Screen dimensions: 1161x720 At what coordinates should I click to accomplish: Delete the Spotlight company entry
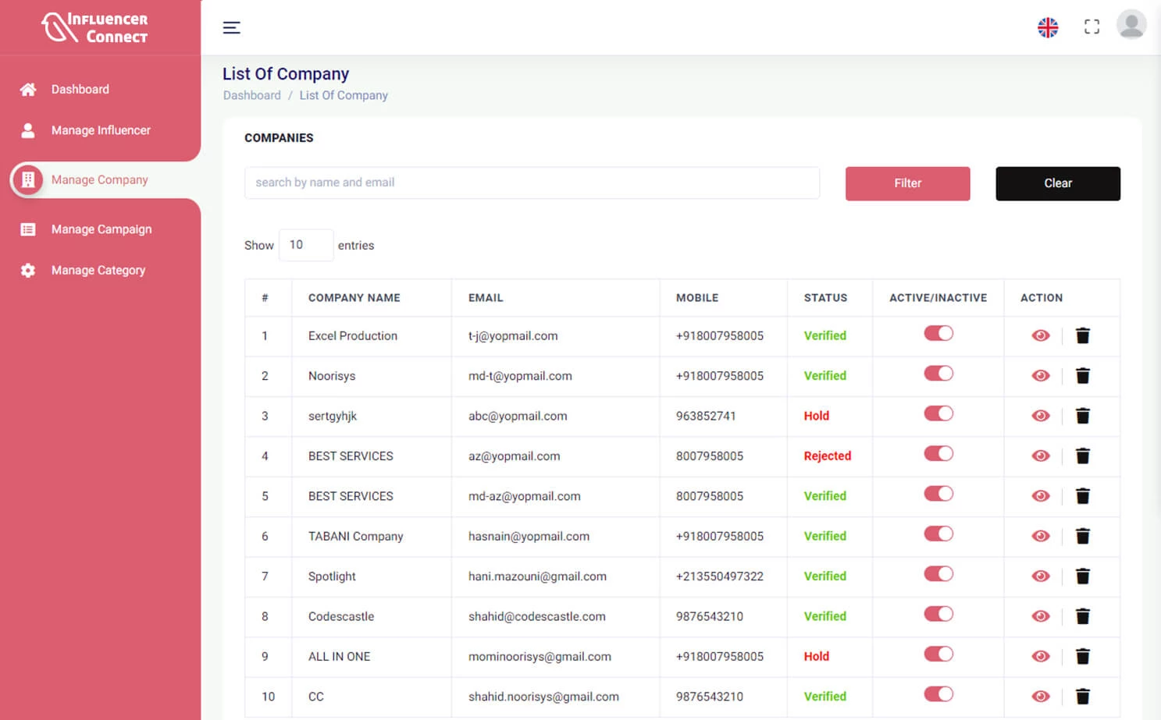[x=1083, y=576]
